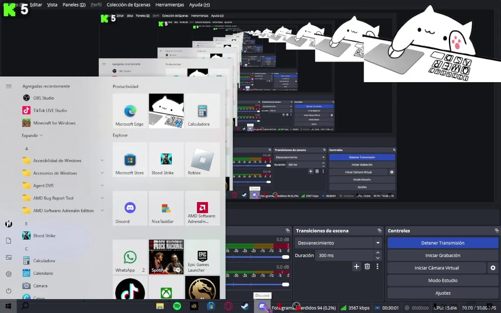The image size is (501, 313).
Task: Expand the AMD Bug Report Tool folder
Action: [102, 198]
